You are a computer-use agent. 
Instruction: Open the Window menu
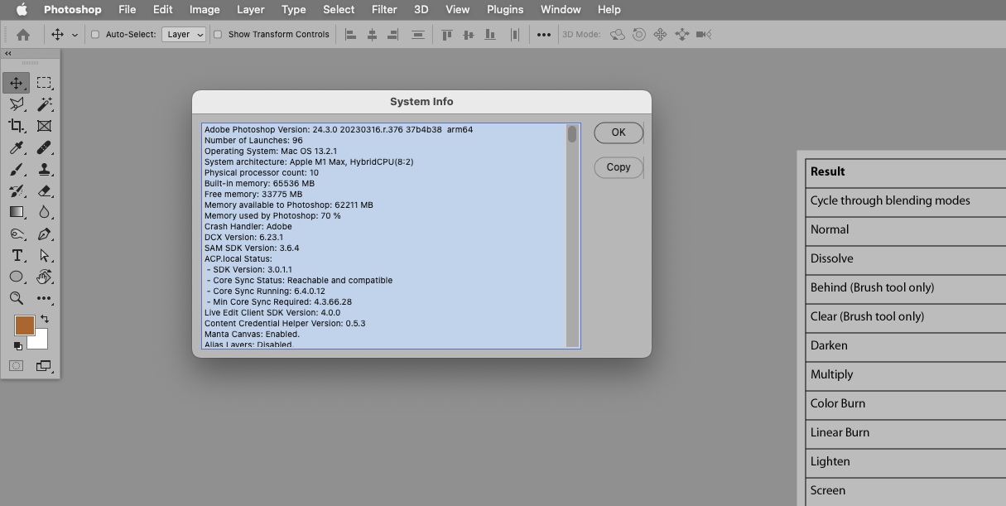(560, 9)
